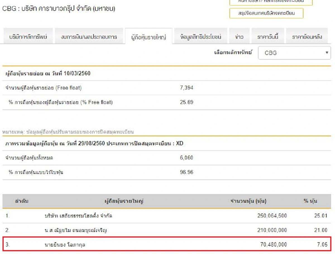Image resolution: width=335 pixels, height=254 pixels.
Task: Click the % หุ้น column header
Action: coord(310,201)
